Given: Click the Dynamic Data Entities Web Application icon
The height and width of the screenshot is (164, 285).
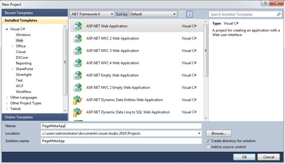Looking at the screenshot, I should pyautogui.click(x=78, y=100).
